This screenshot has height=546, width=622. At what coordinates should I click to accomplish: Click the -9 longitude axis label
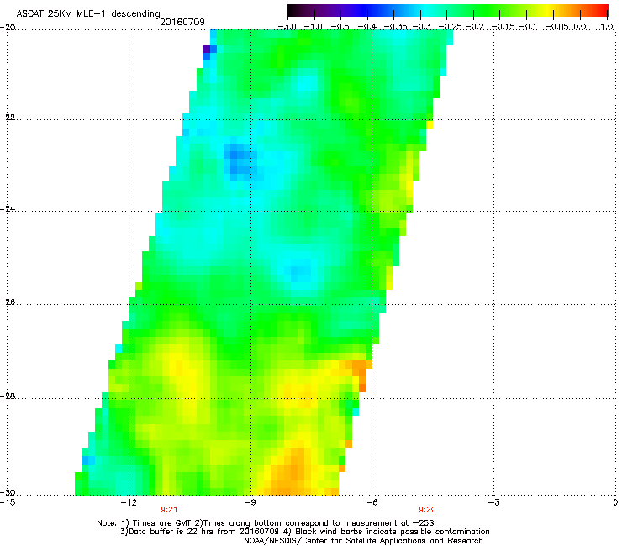(250, 503)
